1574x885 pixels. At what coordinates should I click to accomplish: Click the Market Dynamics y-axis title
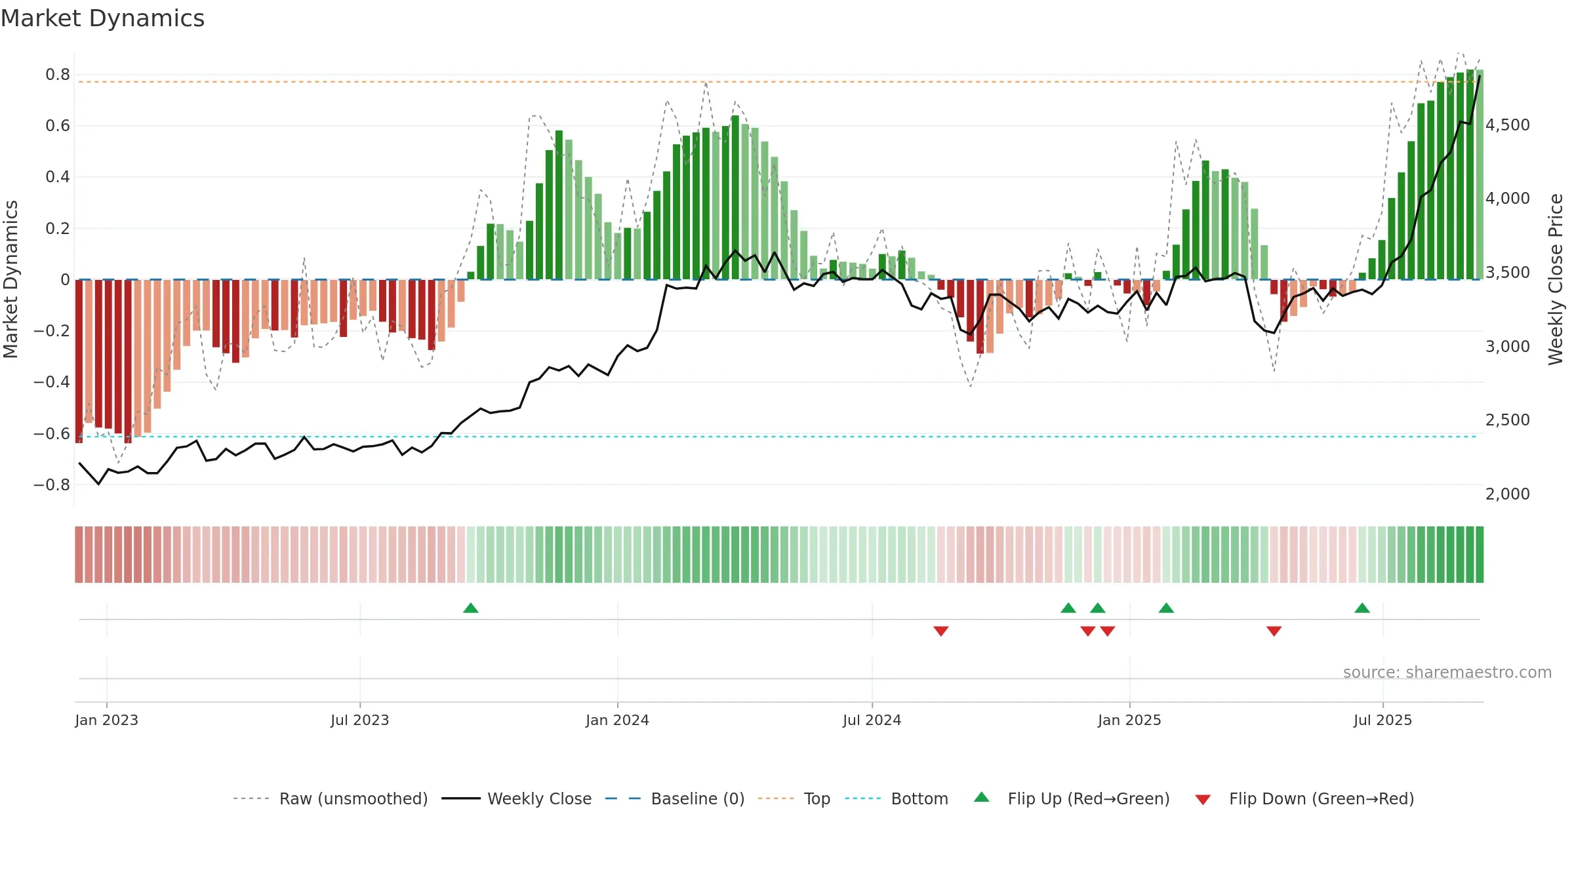tap(10, 279)
